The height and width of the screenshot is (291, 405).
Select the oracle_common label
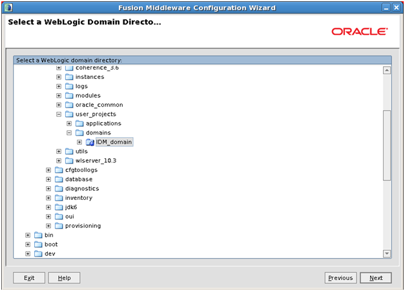[x=99, y=105]
